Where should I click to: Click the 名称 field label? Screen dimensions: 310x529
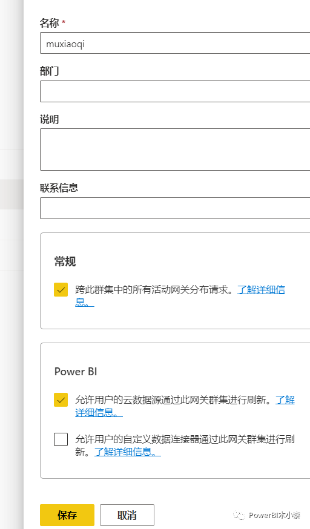(50, 23)
